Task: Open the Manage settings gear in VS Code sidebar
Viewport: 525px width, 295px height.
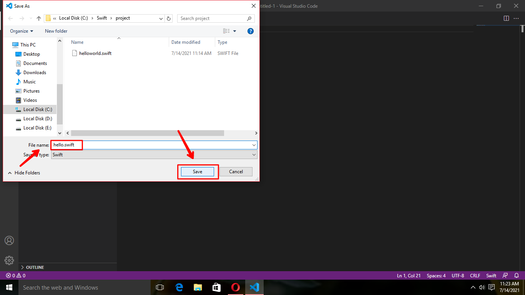Action: [x=9, y=260]
